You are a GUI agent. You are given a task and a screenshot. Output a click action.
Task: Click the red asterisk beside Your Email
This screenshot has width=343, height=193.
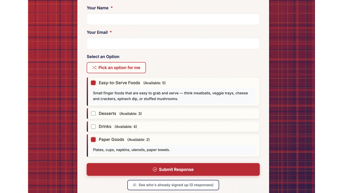coord(111,32)
